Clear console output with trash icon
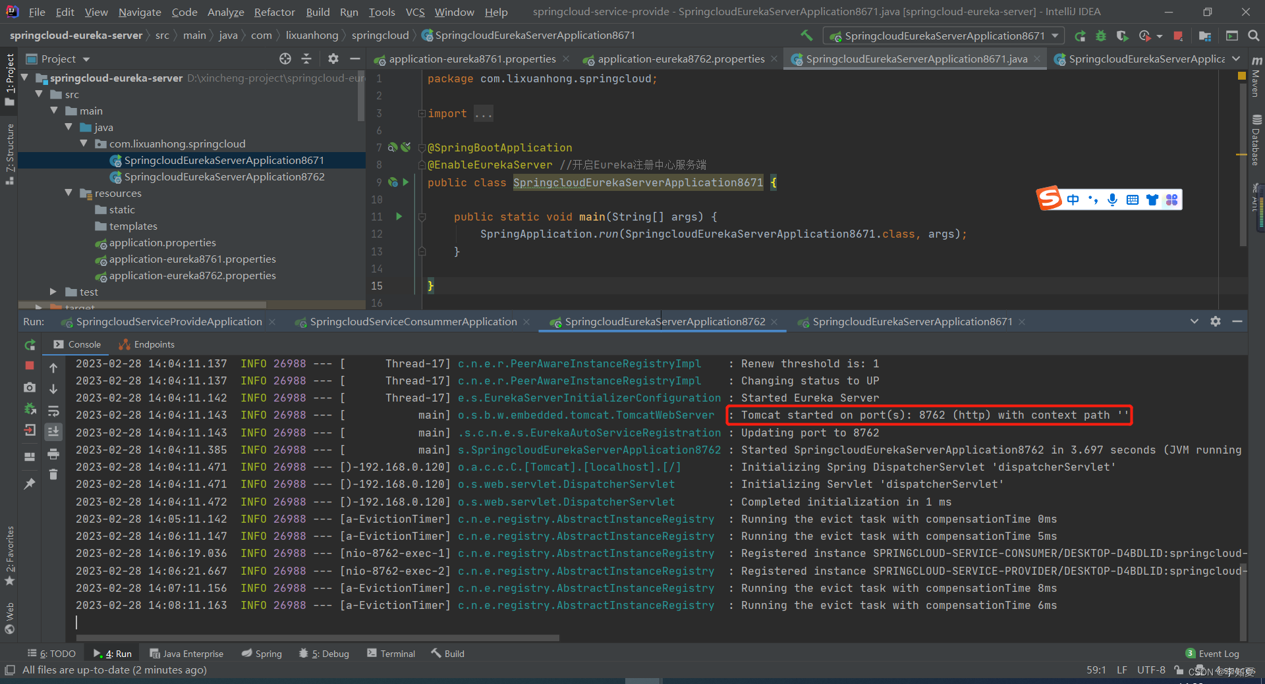Screen dimensions: 1265x684 point(53,474)
